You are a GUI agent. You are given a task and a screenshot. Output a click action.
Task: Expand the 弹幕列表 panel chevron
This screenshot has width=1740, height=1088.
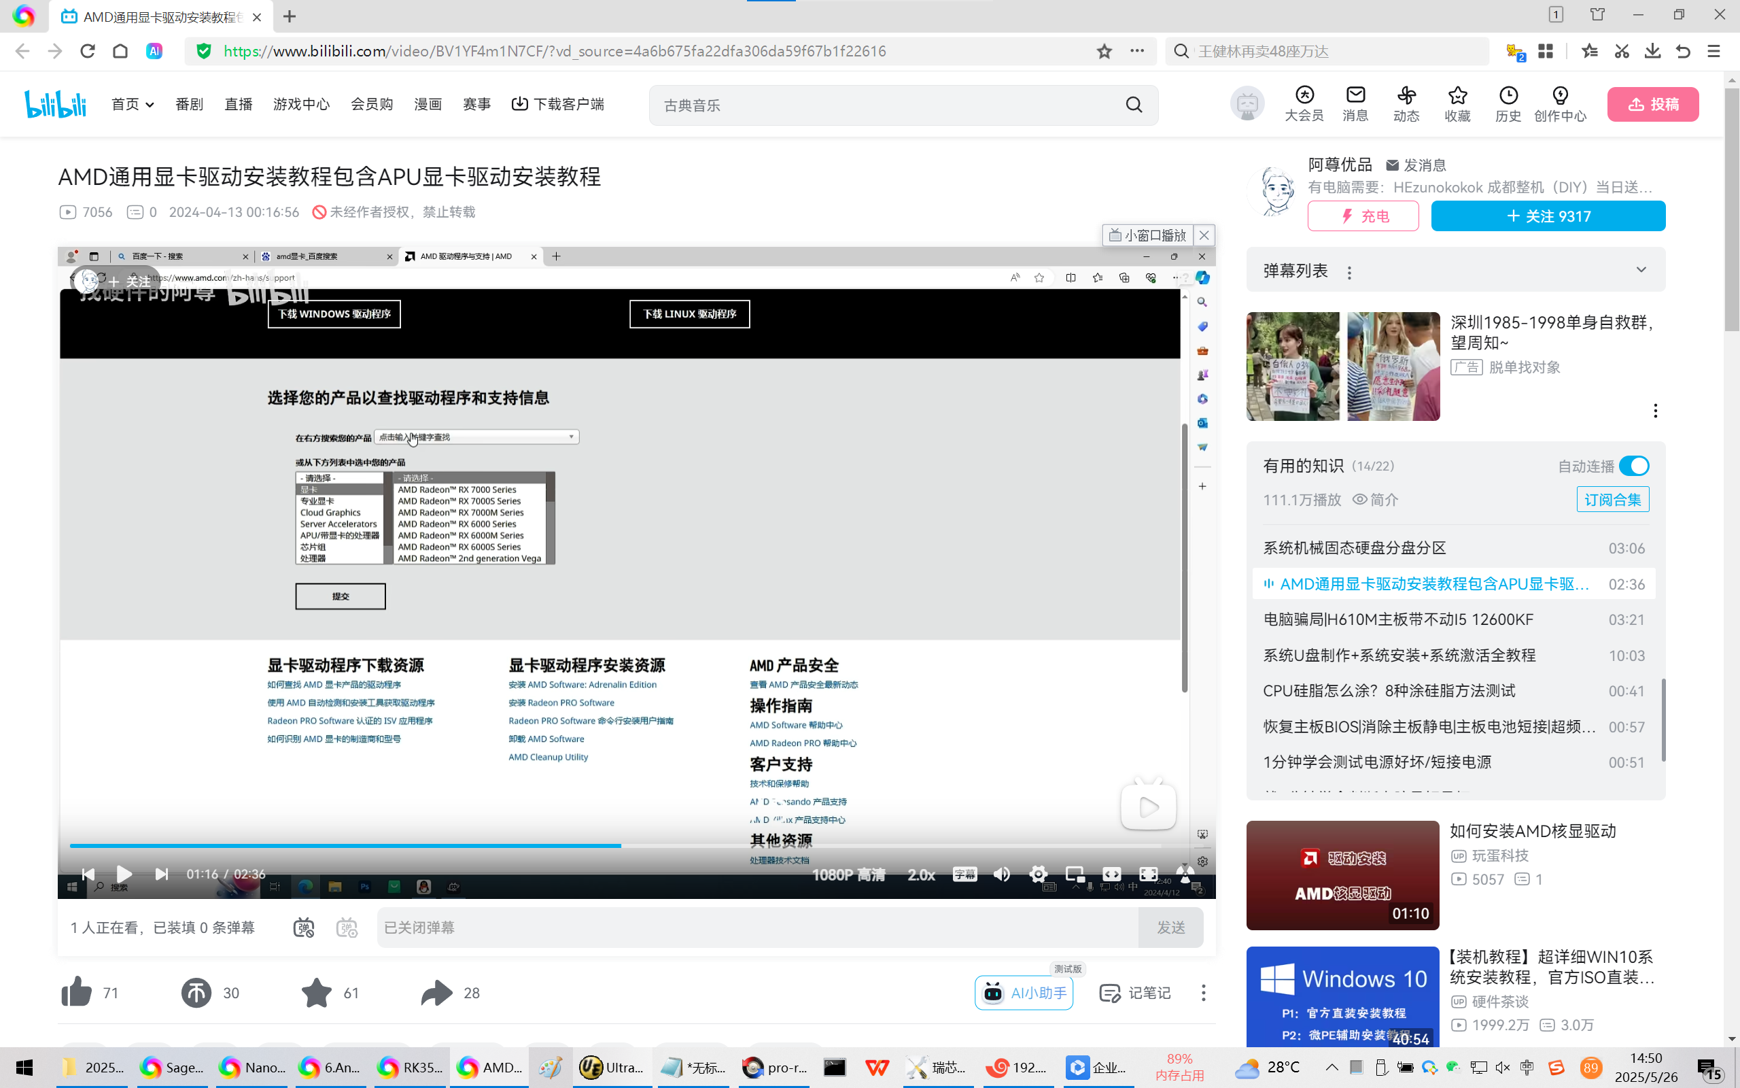pyautogui.click(x=1641, y=270)
